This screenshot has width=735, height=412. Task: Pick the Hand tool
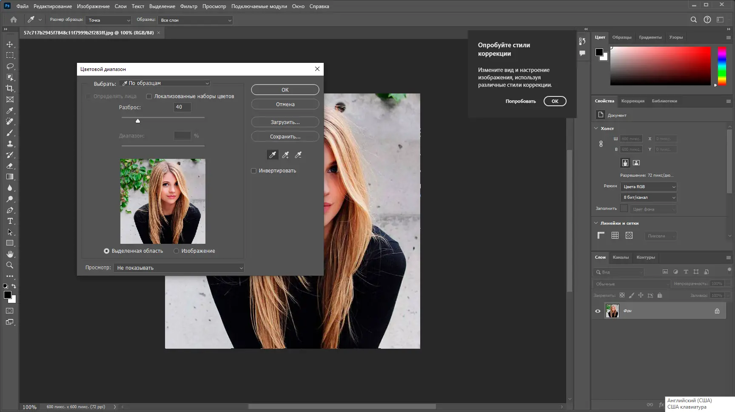click(10, 254)
